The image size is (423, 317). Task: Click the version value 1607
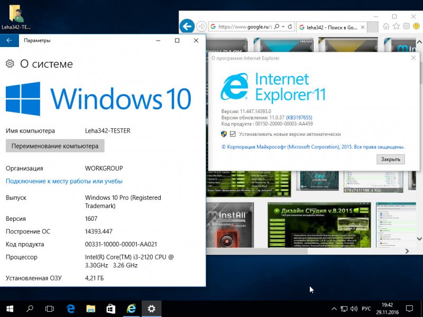[x=91, y=219]
